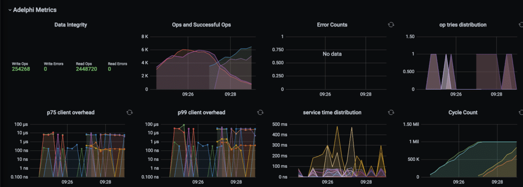Image resolution: width=523 pixels, height=187 pixels.
Task: Open the op tries distribution title menu
Action: 463,24
